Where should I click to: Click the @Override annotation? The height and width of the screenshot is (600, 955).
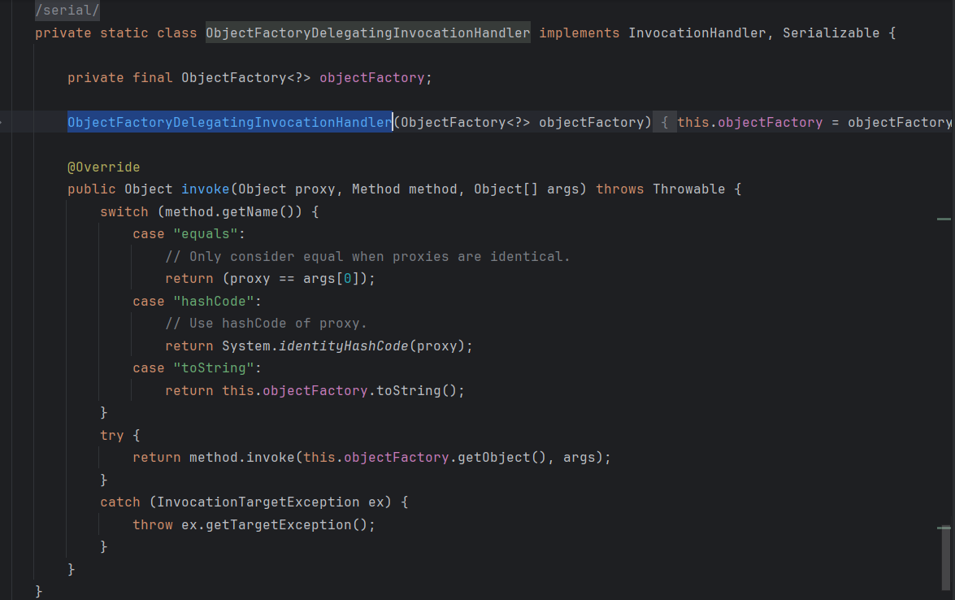tap(103, 167)
